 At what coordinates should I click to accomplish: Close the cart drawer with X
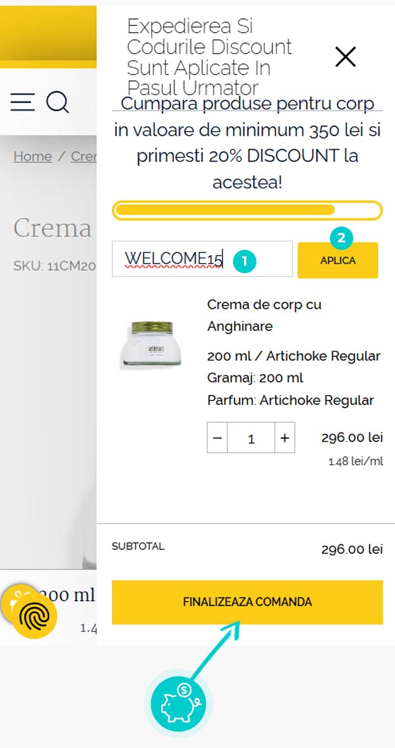346,57
